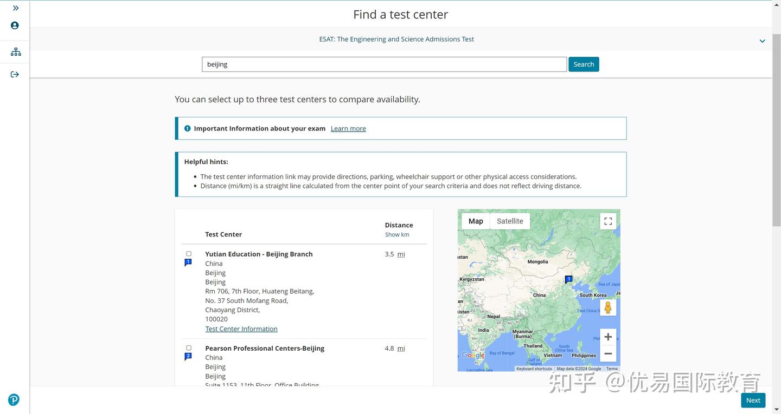Click the sign out icon in sidebar

[x=15, y=74]
